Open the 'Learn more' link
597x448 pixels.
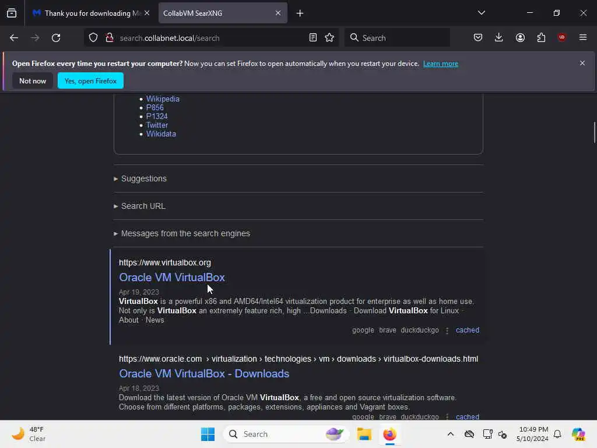coord(441,64)
